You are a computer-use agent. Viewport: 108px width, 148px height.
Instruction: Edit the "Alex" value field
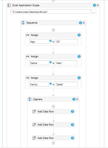pyautogui.click(x=66, y=63)
